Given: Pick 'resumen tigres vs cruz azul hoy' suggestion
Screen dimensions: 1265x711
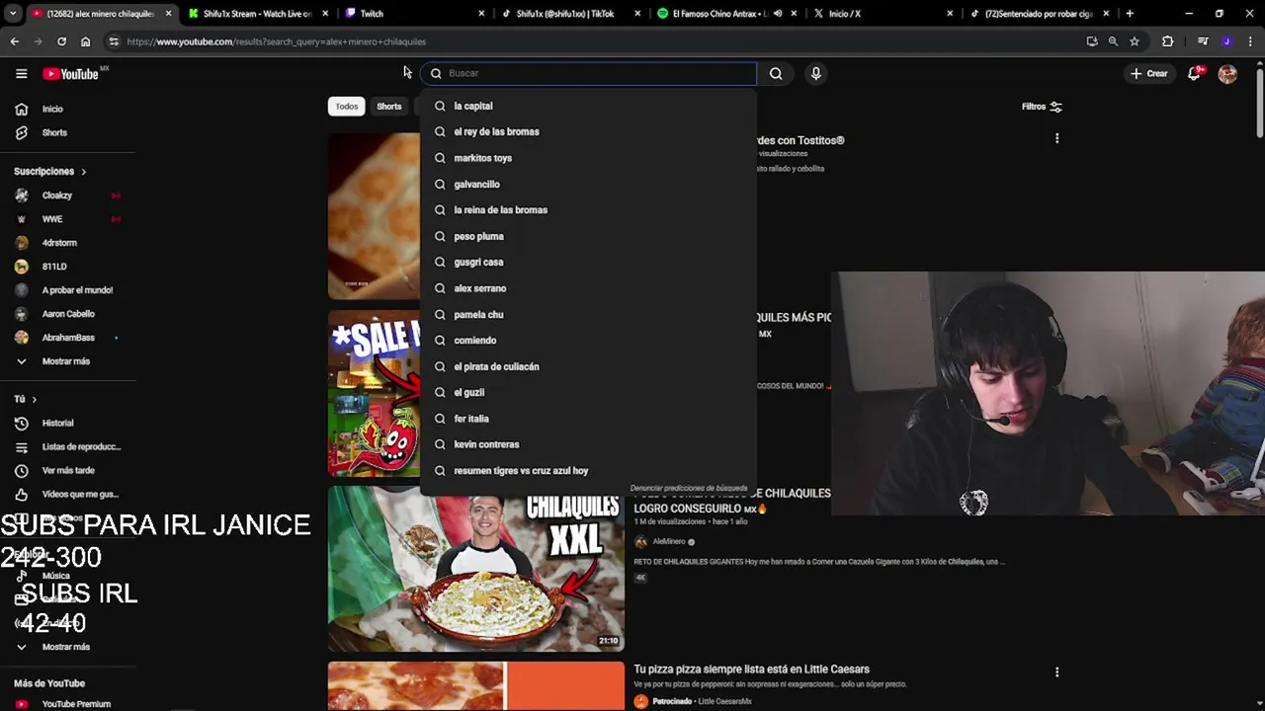Looking at the screenshot, I should tap(589, 470).
